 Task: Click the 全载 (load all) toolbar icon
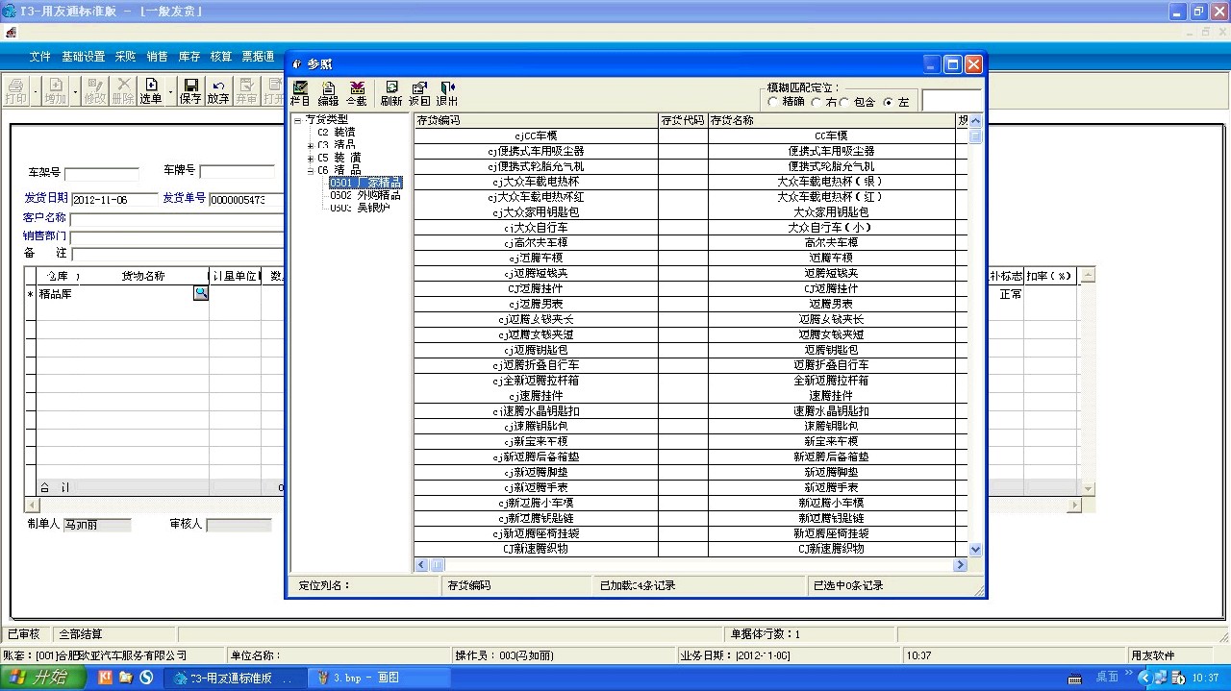(357, 93)
